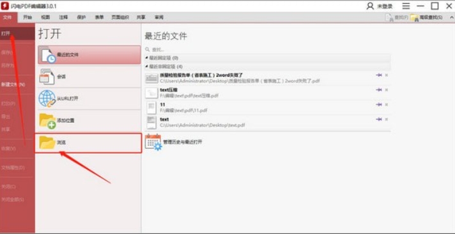Switch to the 审阅 tab
455x234 pixels.
pyautogui.click(x=158, y=17)
